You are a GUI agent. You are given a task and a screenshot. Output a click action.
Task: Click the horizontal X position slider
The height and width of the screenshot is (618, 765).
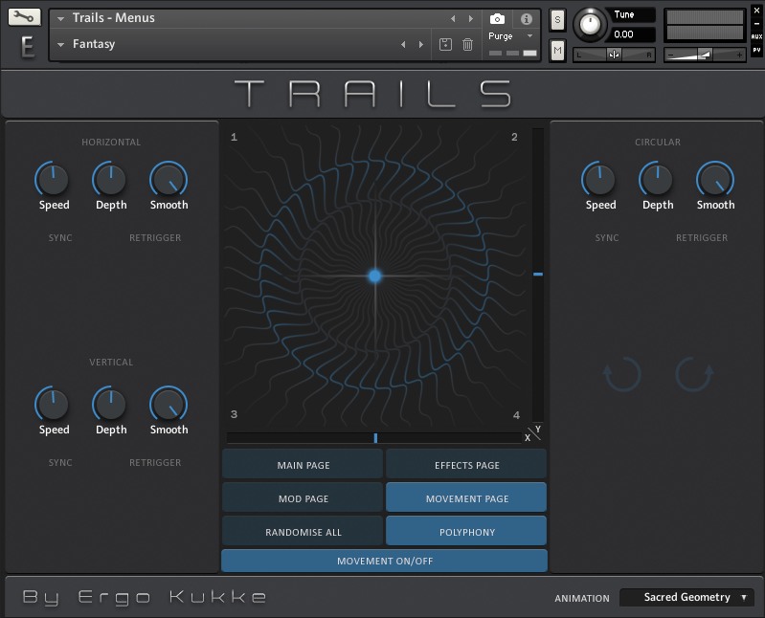pos(375,438)
